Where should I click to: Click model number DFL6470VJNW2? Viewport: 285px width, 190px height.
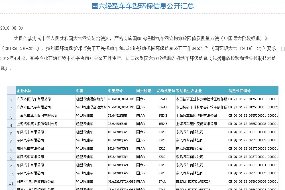tap(118, 141)
